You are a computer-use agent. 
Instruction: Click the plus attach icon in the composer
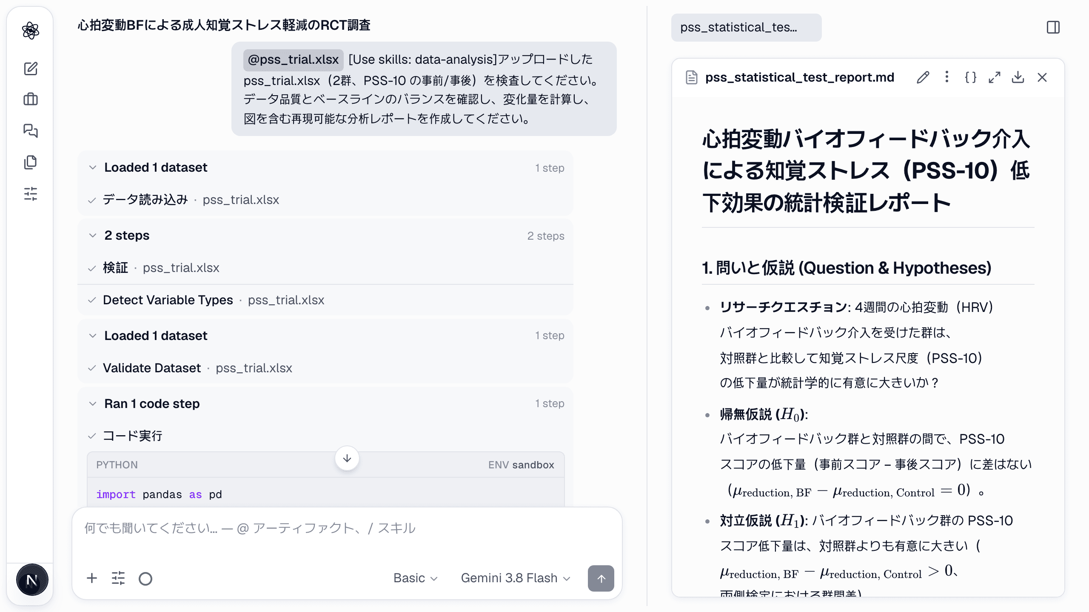(92, 578)
